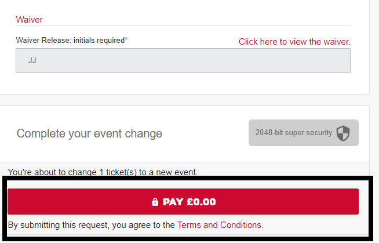The width and height of the screenshot is (379, 243).
Task: Click the empty right side of initials field
Action: tap(261, 60)
